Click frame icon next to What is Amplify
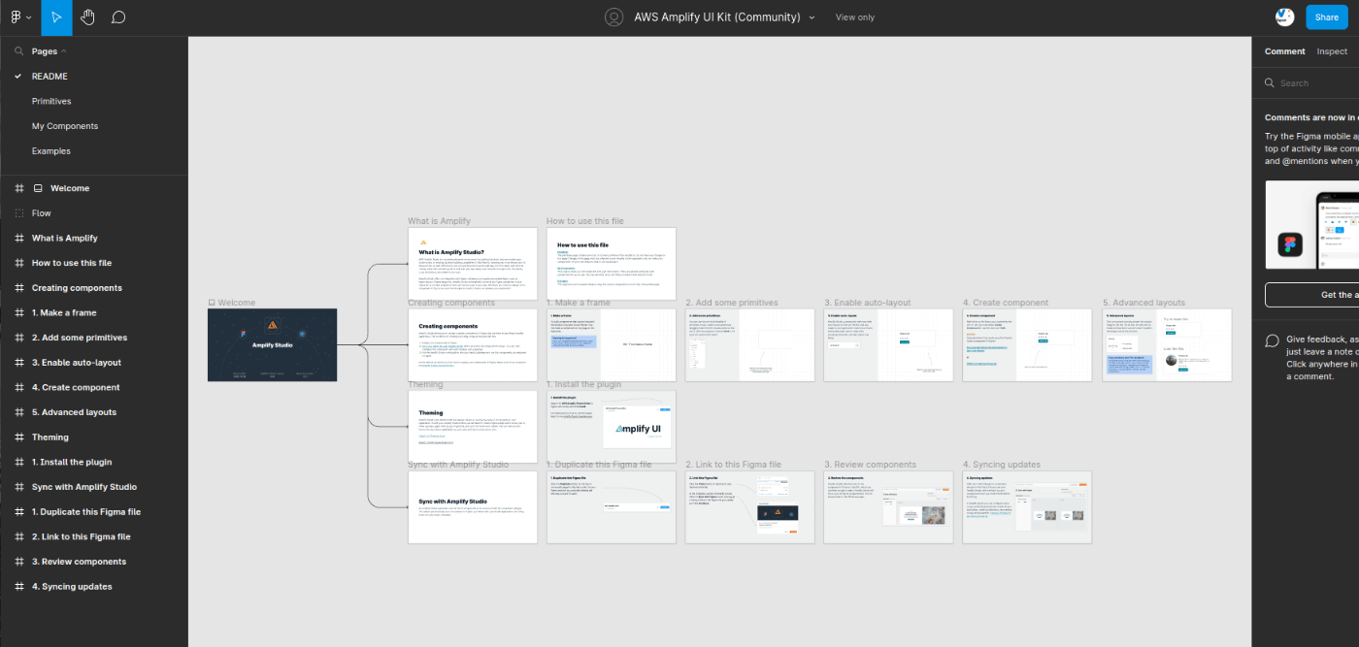 pos(18,239)
